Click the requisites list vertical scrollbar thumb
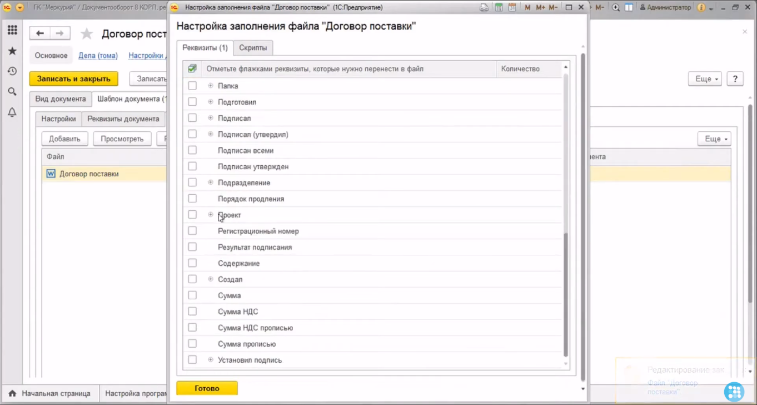757x405 pixels. point(566,295)
